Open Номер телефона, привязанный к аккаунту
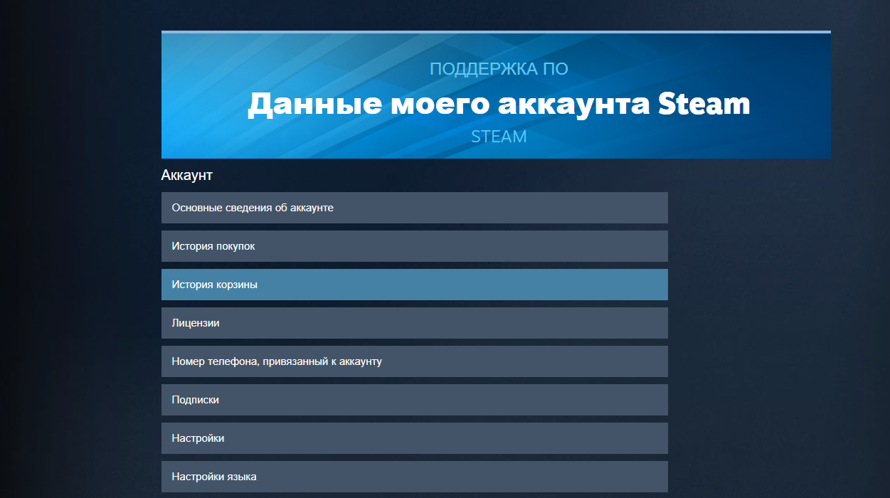Viewport: 890px width, 498px height. pos(414,361)
